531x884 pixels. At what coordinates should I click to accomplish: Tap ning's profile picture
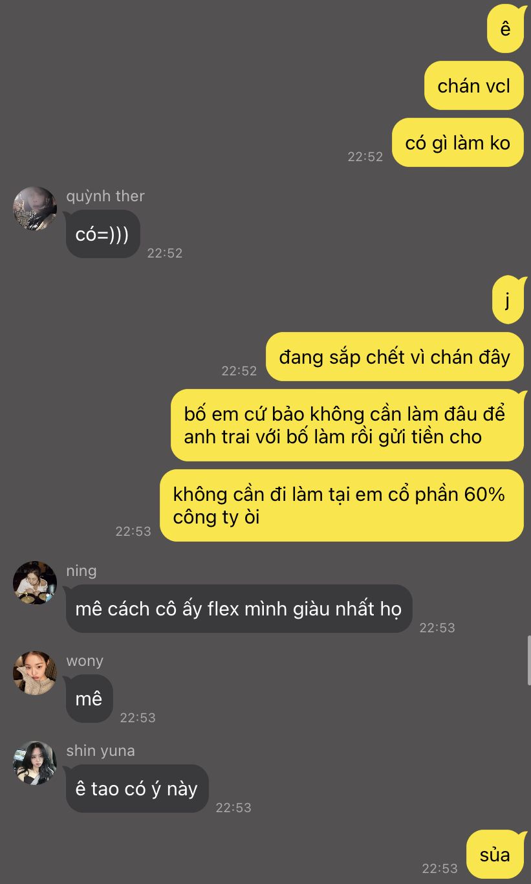coord(35,583)
